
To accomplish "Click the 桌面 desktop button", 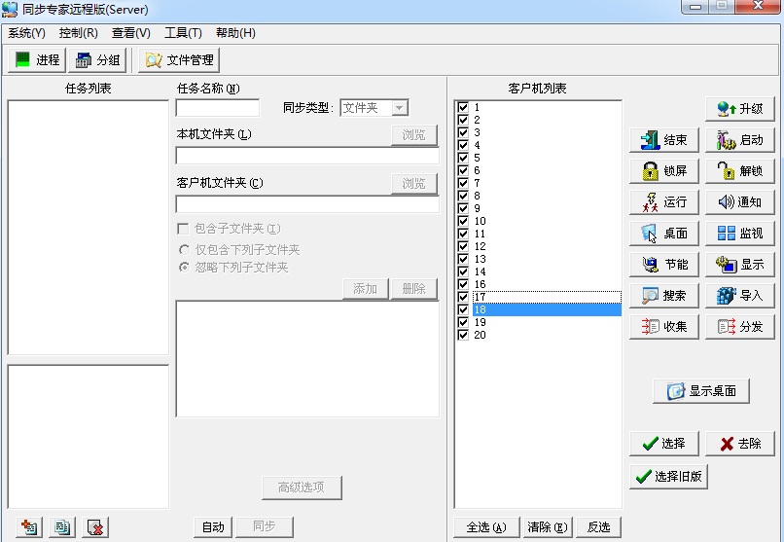I will (664, 233).
